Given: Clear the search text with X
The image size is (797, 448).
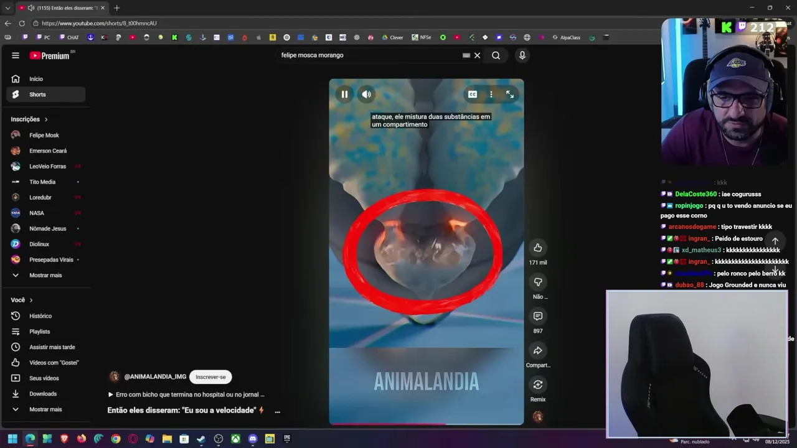Looking at the screenshot, I should point(478,55).
